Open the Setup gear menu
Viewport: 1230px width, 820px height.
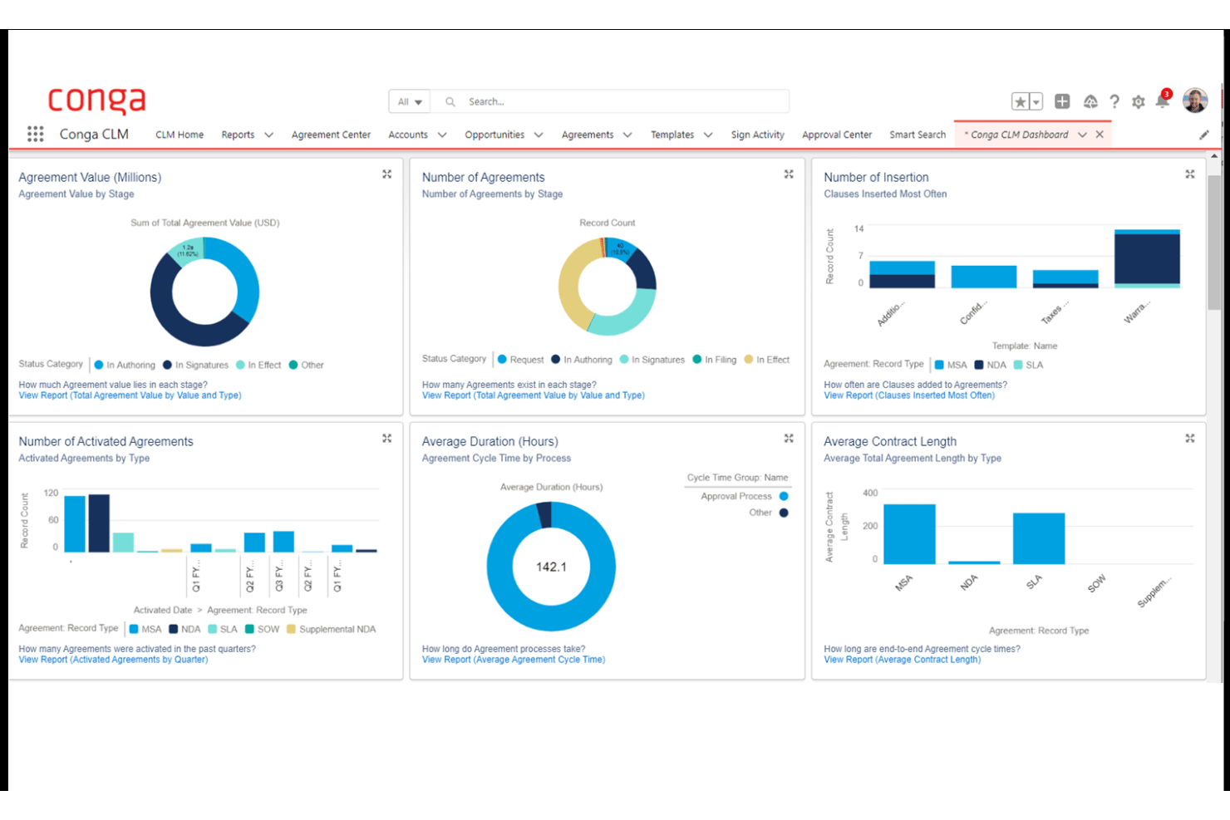(x=1139, y=101)
